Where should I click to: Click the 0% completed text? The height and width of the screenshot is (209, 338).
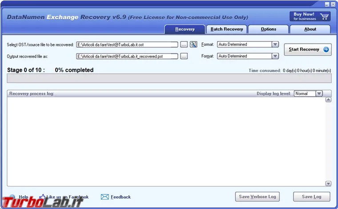pyautogui.click(x=74, y=70)
